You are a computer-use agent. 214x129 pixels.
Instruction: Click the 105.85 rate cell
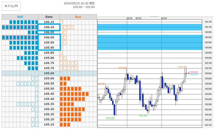tap(49, 53)
